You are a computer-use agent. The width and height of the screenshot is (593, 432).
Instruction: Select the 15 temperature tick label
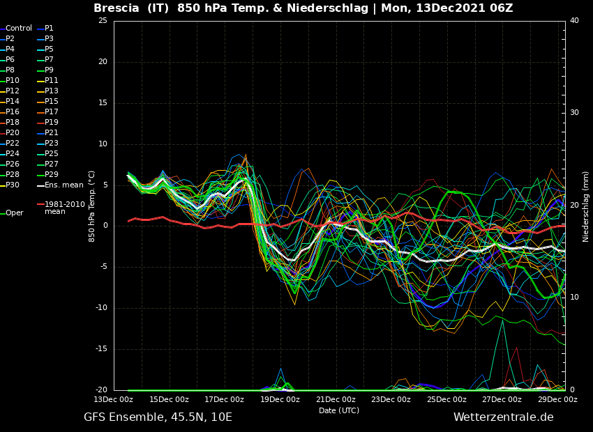103,102
